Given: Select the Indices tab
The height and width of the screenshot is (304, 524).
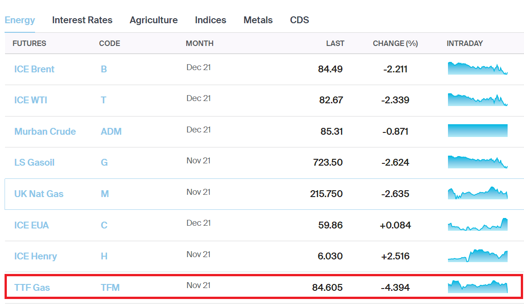Looking at the screenshot, I should click(x=210, y=20).
